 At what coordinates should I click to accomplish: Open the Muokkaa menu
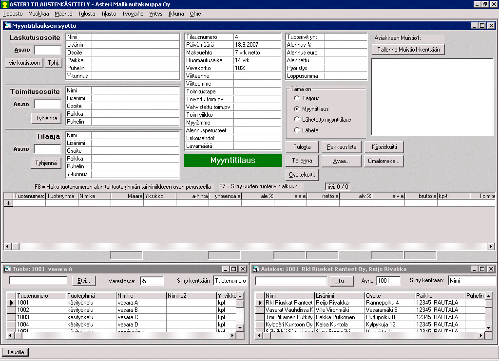38,14
